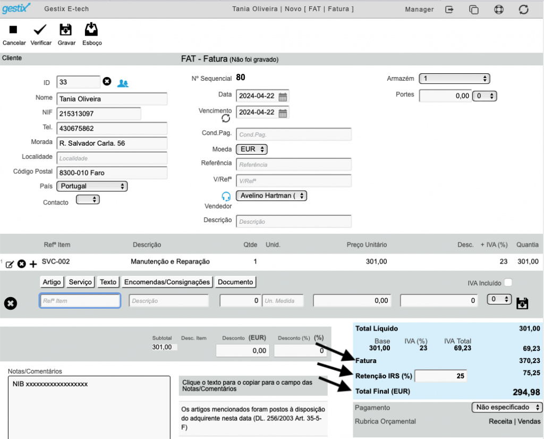Click the Nome field Tania Oliveira
This screenshot has width=544, height=439.
[112, 99]
